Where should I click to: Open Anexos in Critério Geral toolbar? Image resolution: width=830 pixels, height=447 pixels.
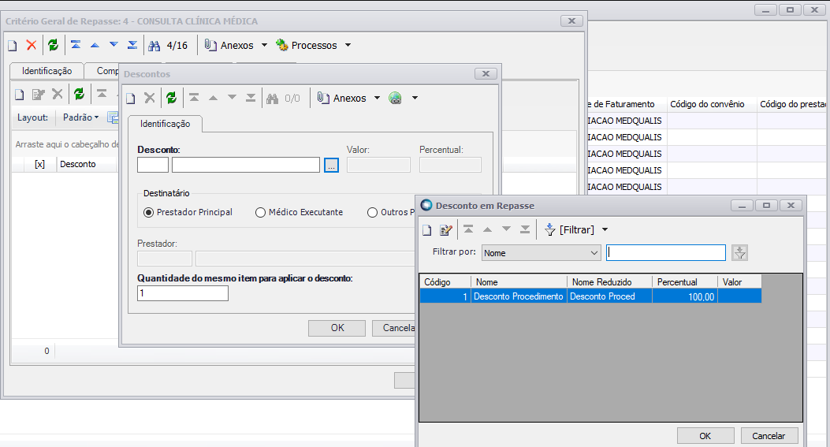(229, 46)
